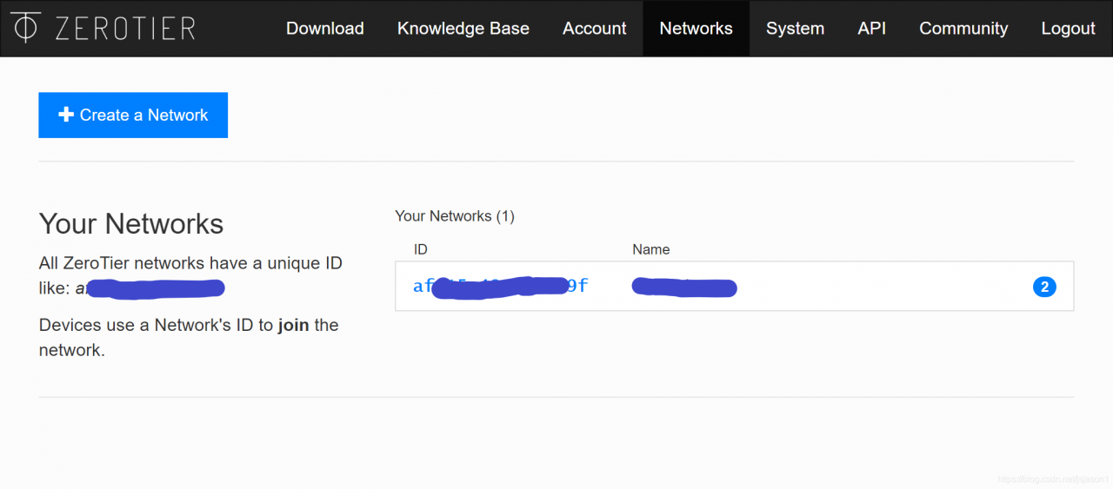Open the Download page
1113x489 pixels.
coord(324,29)
